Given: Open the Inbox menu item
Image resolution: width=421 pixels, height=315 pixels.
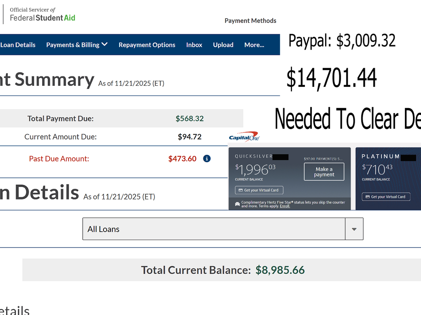Looking at the screenshot, I should coord(194,45).
